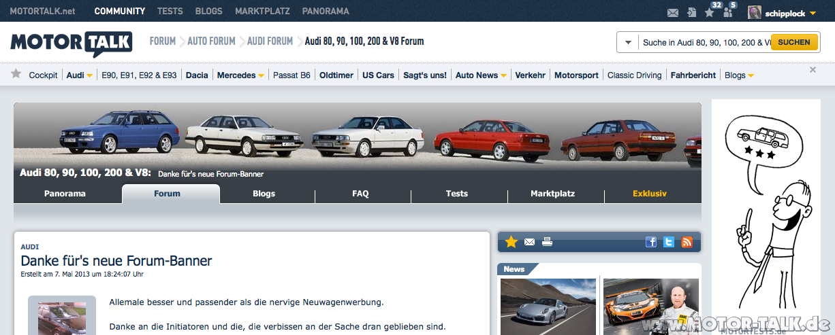The width and height of the screenshot is (835, 335).
Task: Expand the schipplock user menu
Action: [813, 13]
